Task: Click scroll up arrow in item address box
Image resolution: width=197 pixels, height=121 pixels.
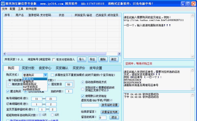Action: [192, 15]
